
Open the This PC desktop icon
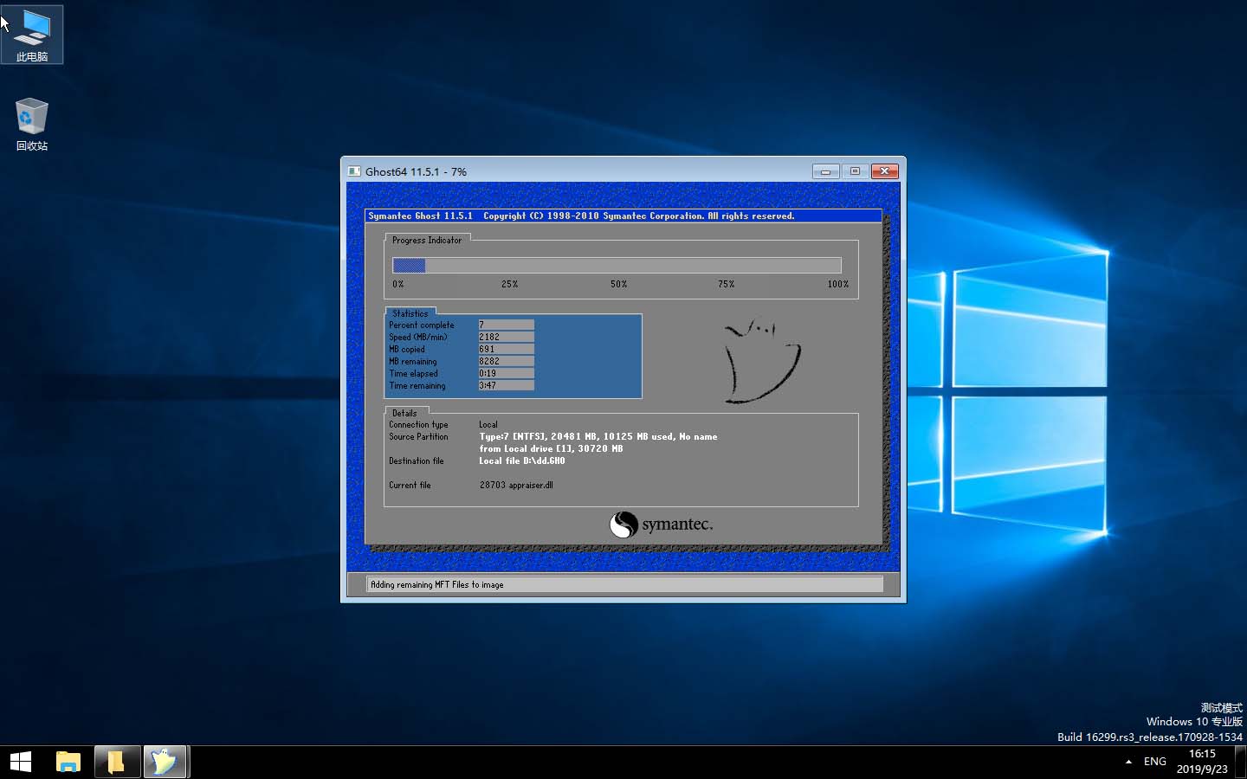tap(32, 35)
